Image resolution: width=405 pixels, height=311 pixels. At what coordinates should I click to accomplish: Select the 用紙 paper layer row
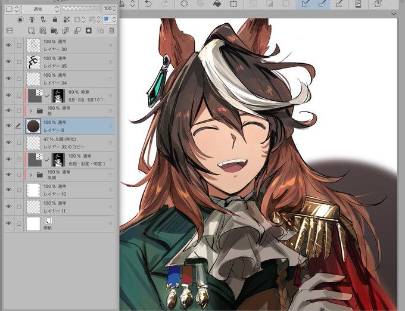click(59, 223)
